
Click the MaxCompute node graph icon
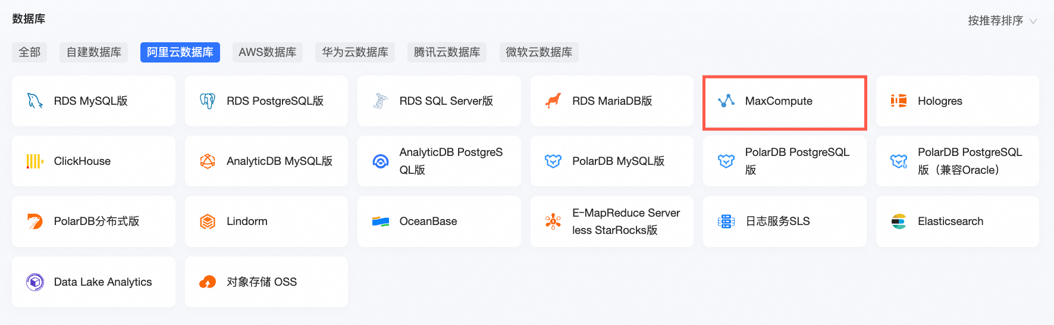point(726,101)
